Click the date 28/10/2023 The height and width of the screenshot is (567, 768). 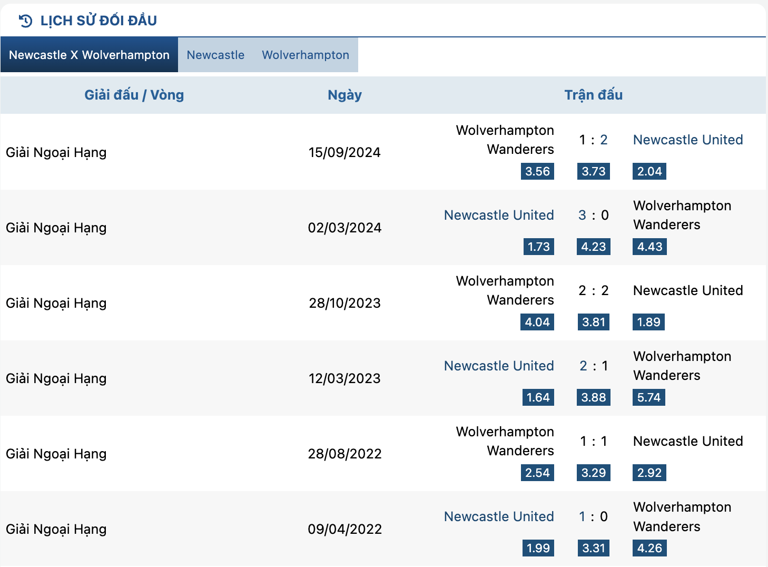click(344, 303)
